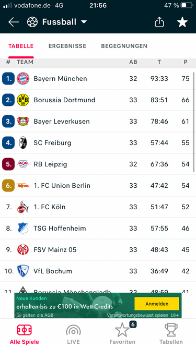Toggle the favorite star in header
196x348 pixels.
182,22
